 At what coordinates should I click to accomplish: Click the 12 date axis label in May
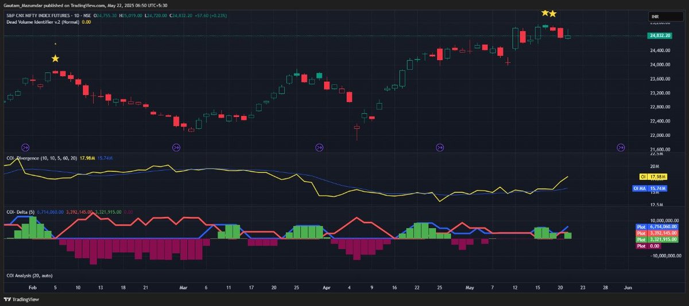516,287
